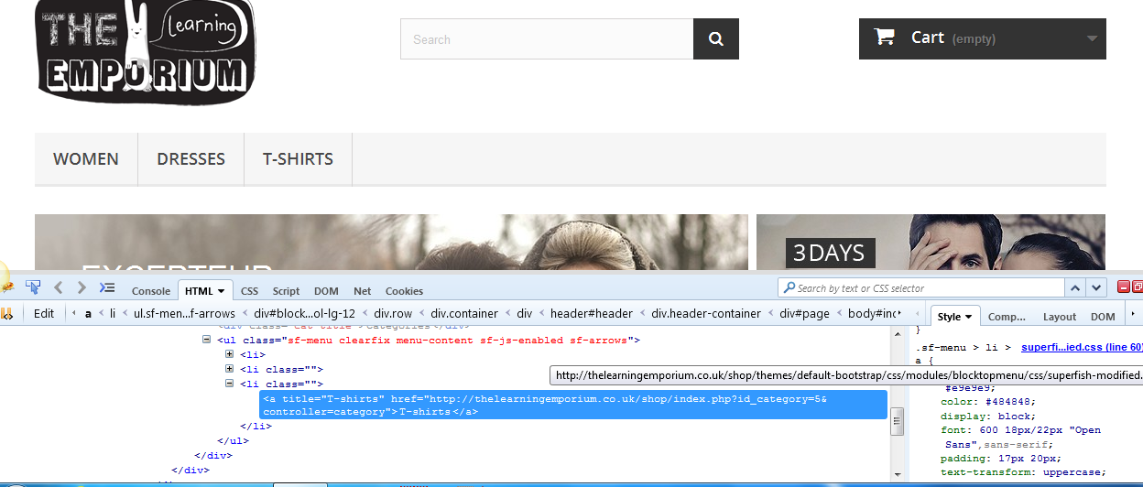Switch to the Net tab

tap(363, 291)
